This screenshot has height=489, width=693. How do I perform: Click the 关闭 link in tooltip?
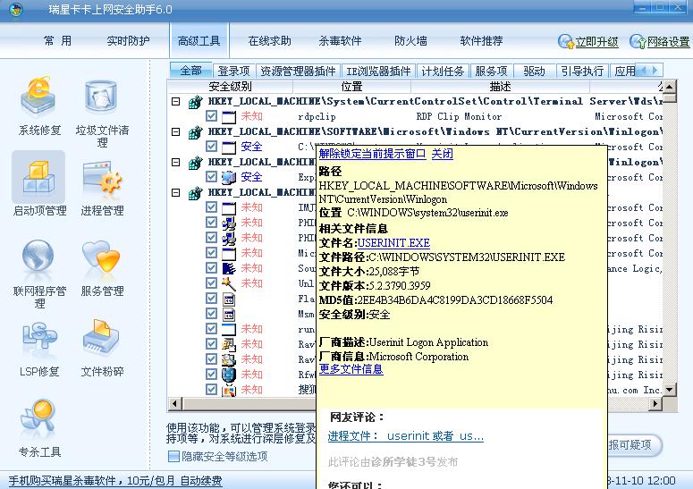pyautogui.click(x=442, y=154)
